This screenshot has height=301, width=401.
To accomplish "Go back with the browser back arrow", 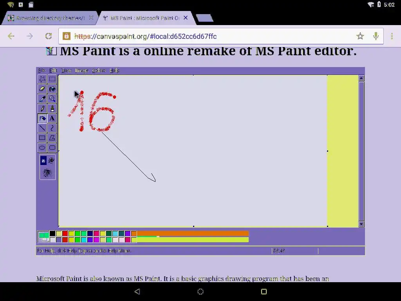I will tap(11, 36).
